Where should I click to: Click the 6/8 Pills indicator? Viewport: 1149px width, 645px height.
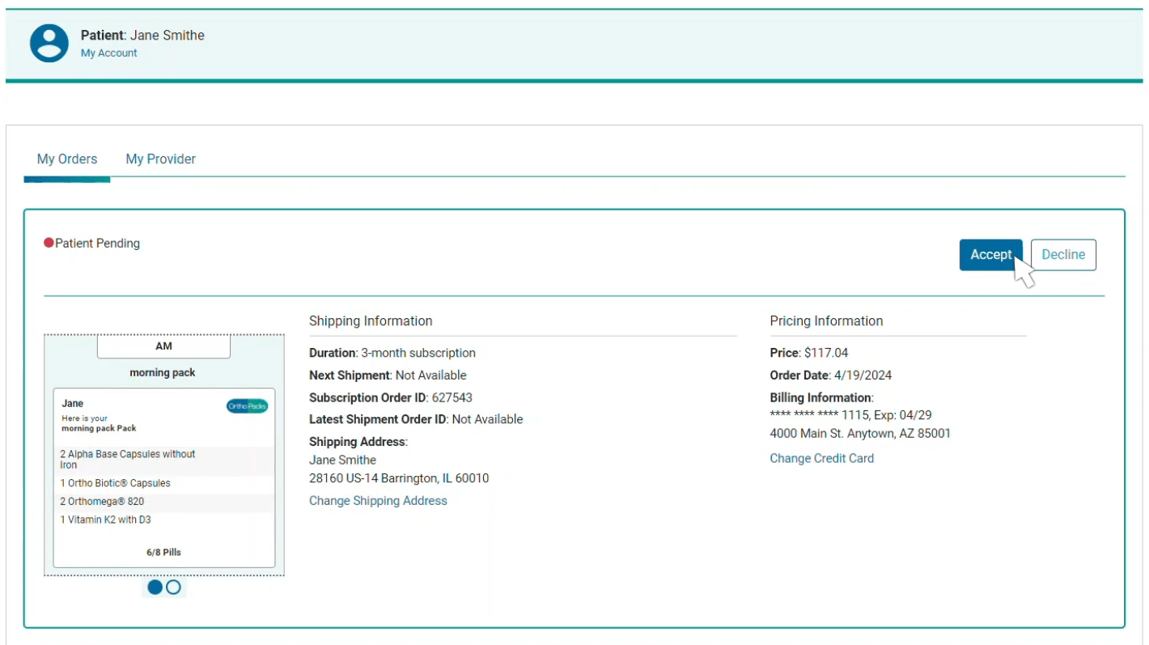point(163,552)
